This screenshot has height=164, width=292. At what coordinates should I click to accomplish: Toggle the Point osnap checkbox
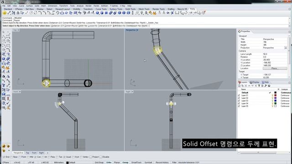pyautogui.click(x=20, y=157)
